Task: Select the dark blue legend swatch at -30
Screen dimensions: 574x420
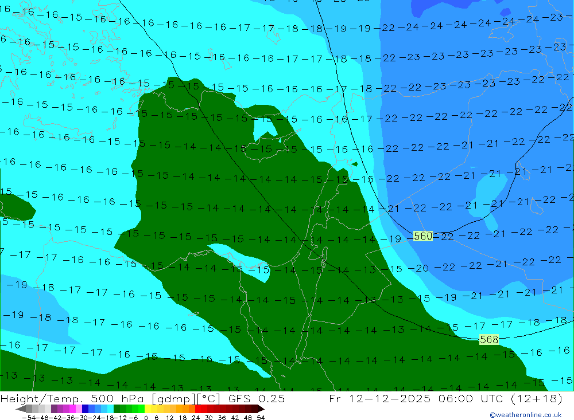Action: click(85, 409)
